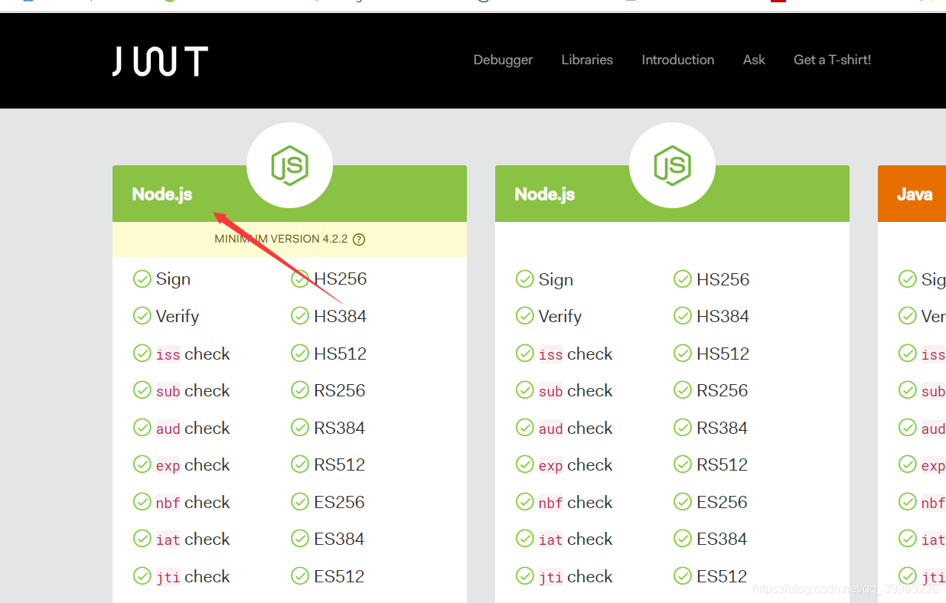This screenshot has width=946, height=603.
Task: Click the Node.js logo above the card without version banner
Action: pyautogui.click(x=672, y=165)
